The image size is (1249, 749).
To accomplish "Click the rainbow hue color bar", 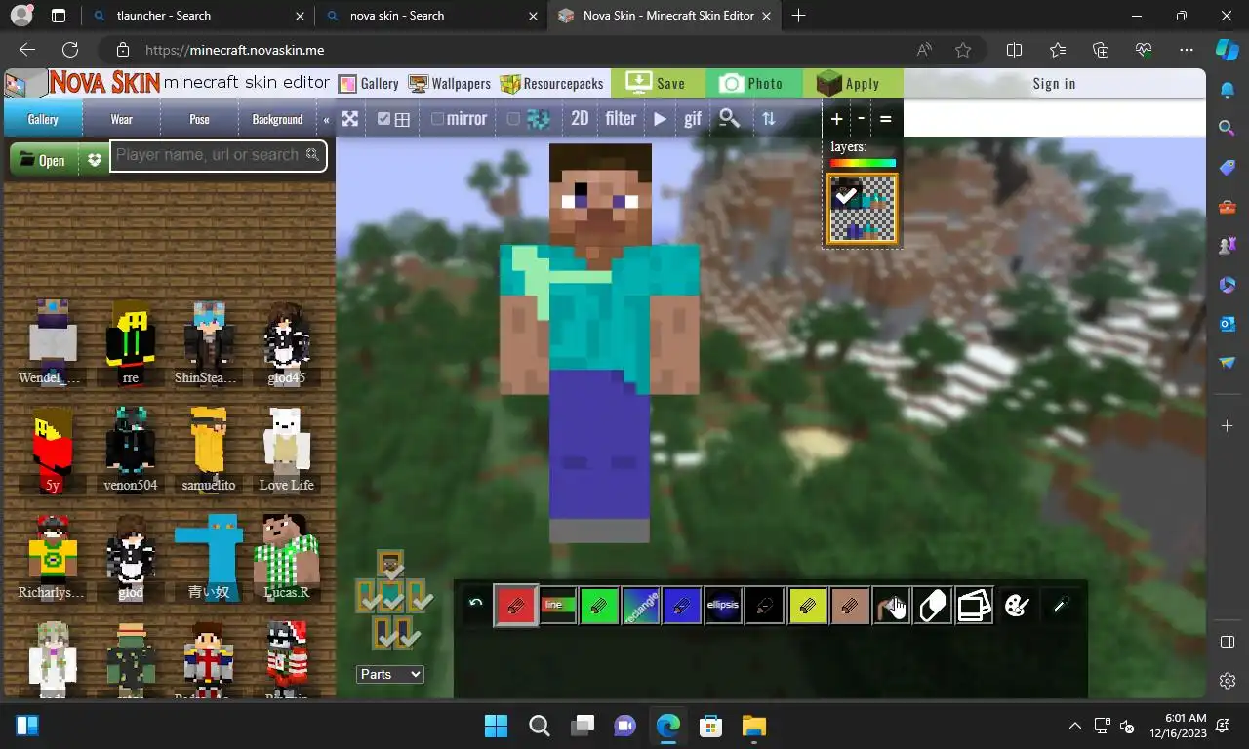I will 863,163.
